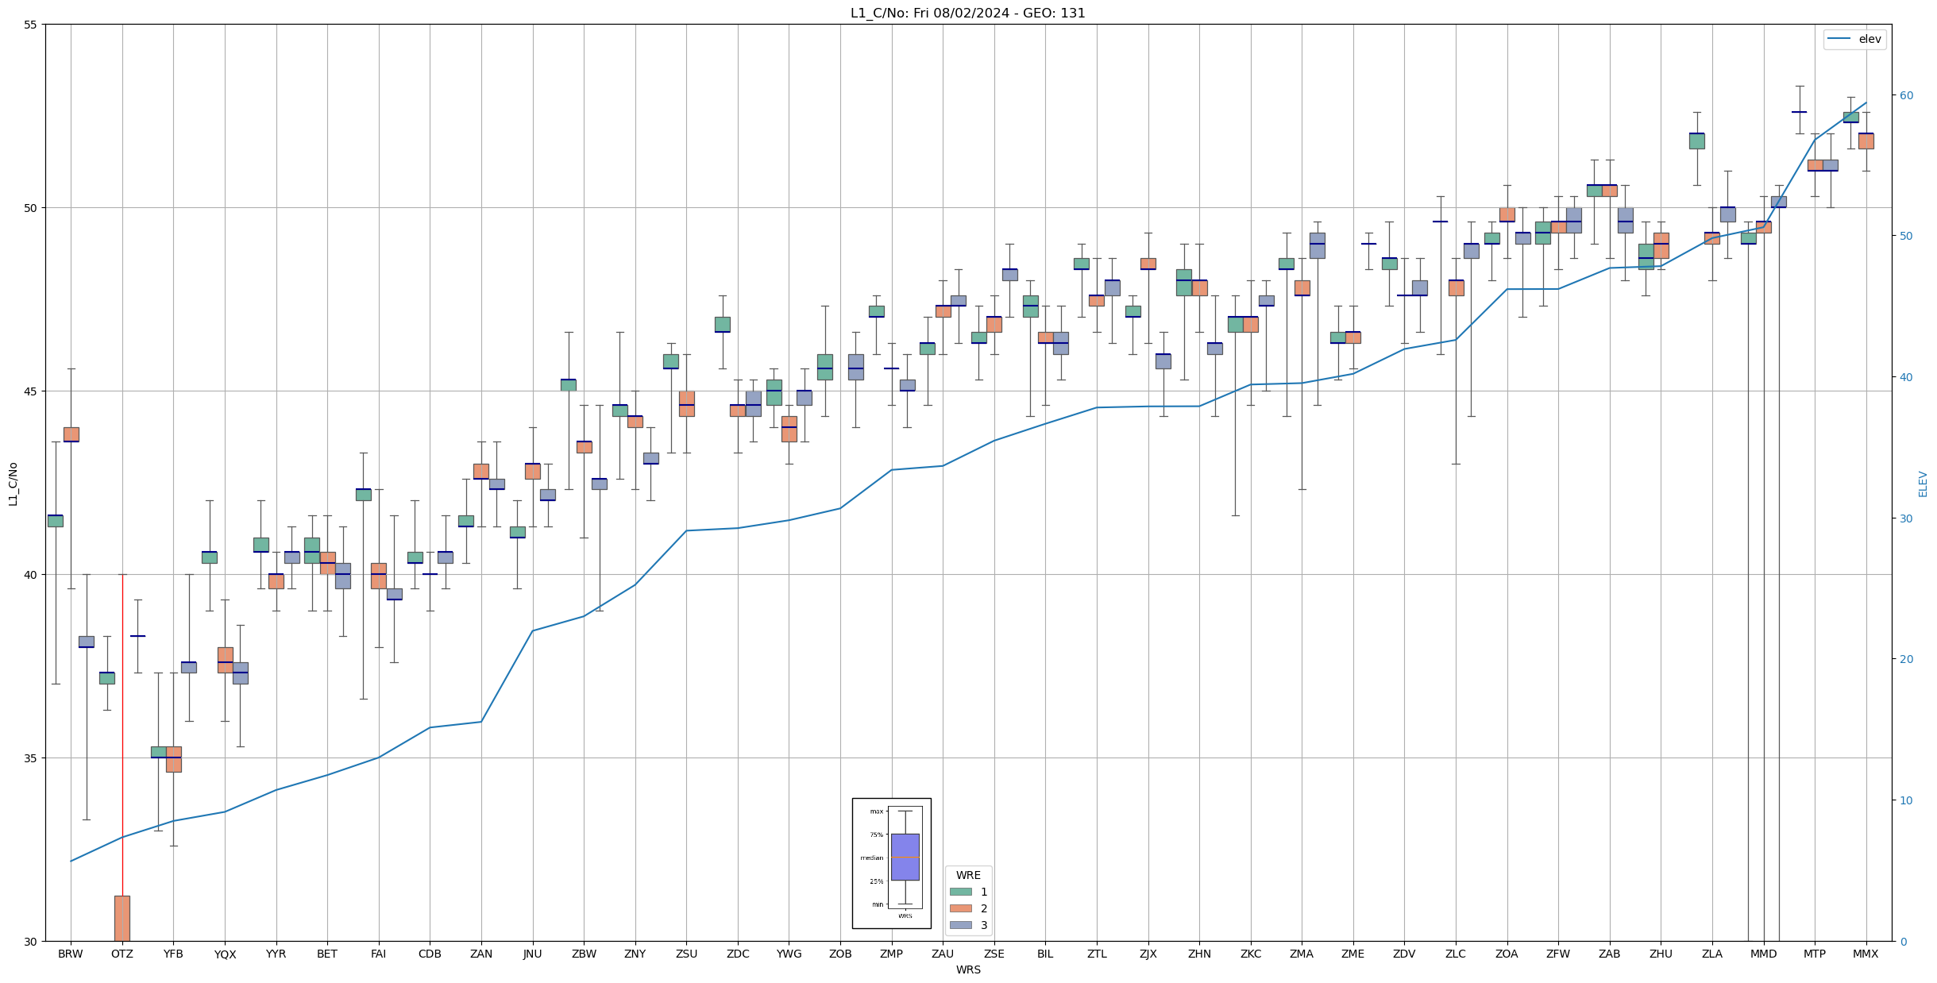Click the elev legend entry

1854,39
